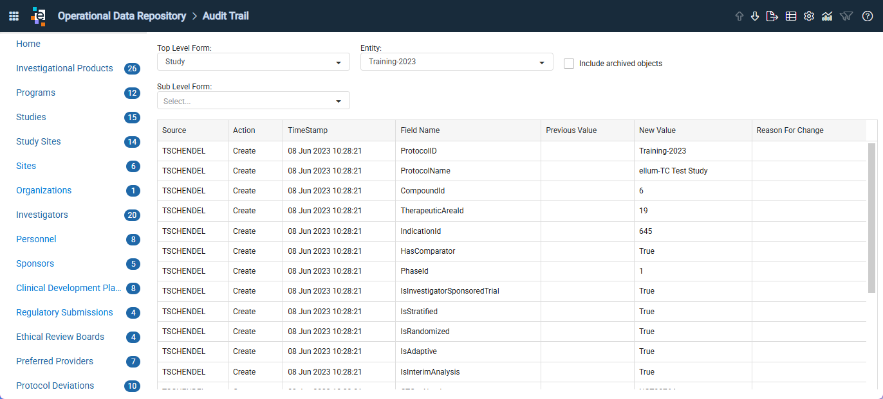Click the table vertical scrollbar thumb
This screenshot has width=883, height=399.
[x=872, y=217]
